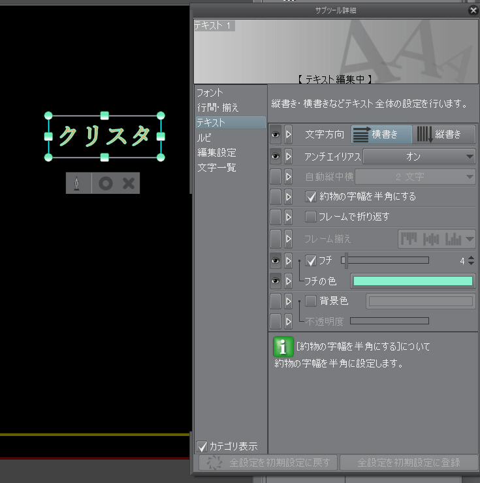Click 全設定を初期設定に登録 button
The image size is (480, 483).
(x=408, y=463)
